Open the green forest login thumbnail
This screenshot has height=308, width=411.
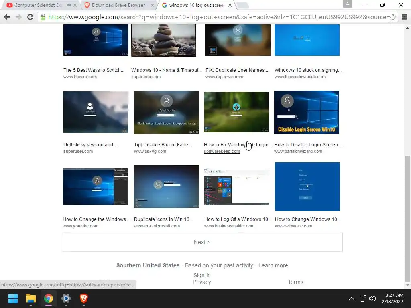(236, 112)
